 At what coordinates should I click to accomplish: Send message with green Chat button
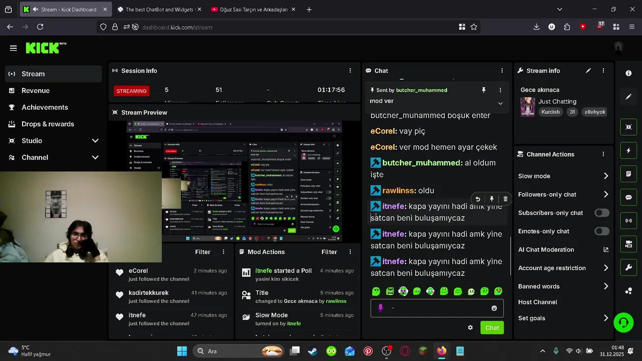click(x=492, y=328)
